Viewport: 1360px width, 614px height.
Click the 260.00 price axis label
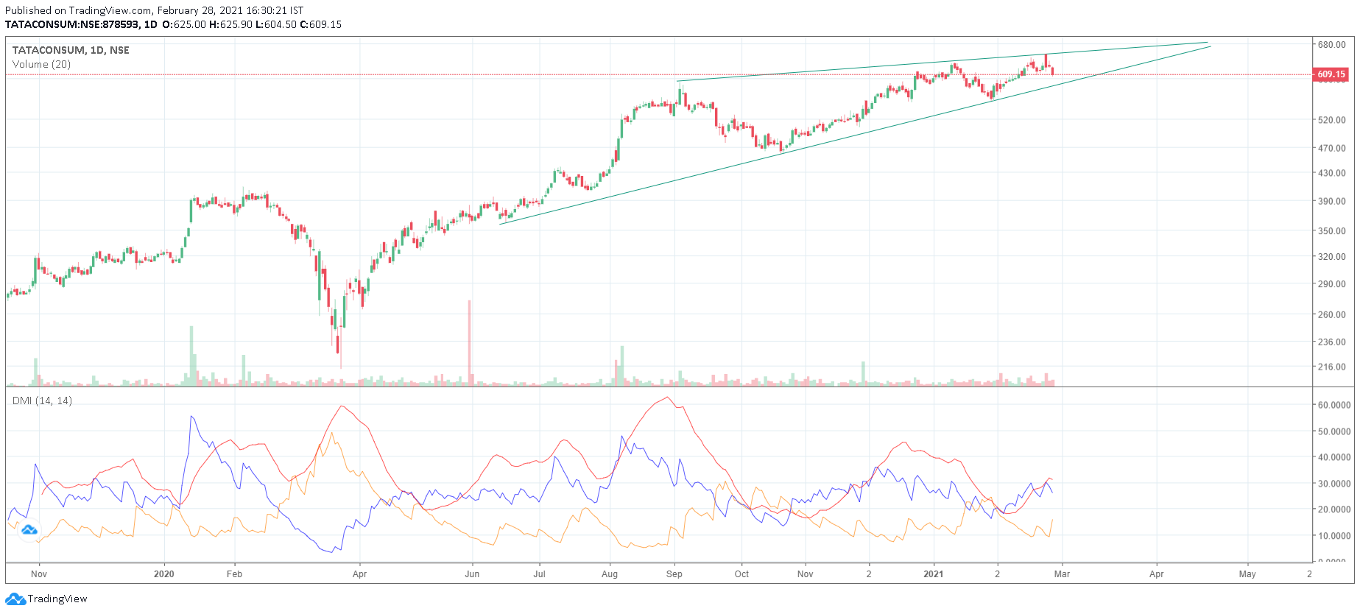click(x=1331, y=314)
